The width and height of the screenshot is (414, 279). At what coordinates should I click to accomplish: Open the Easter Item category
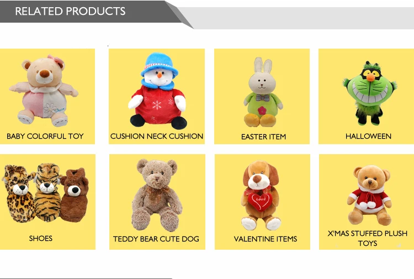(263, 136)
